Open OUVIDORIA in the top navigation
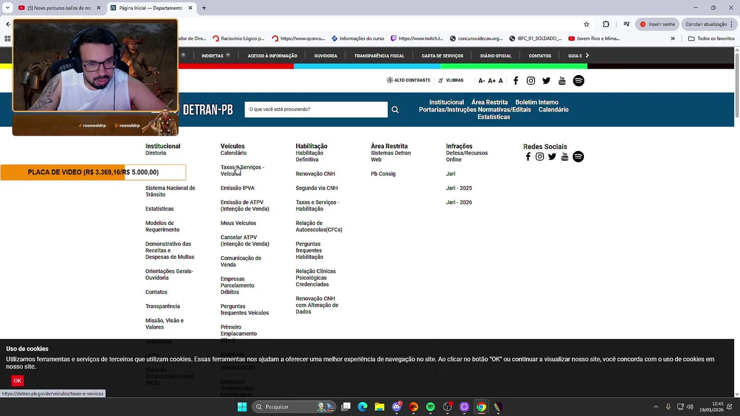The image size is (740, 416). 325,56
